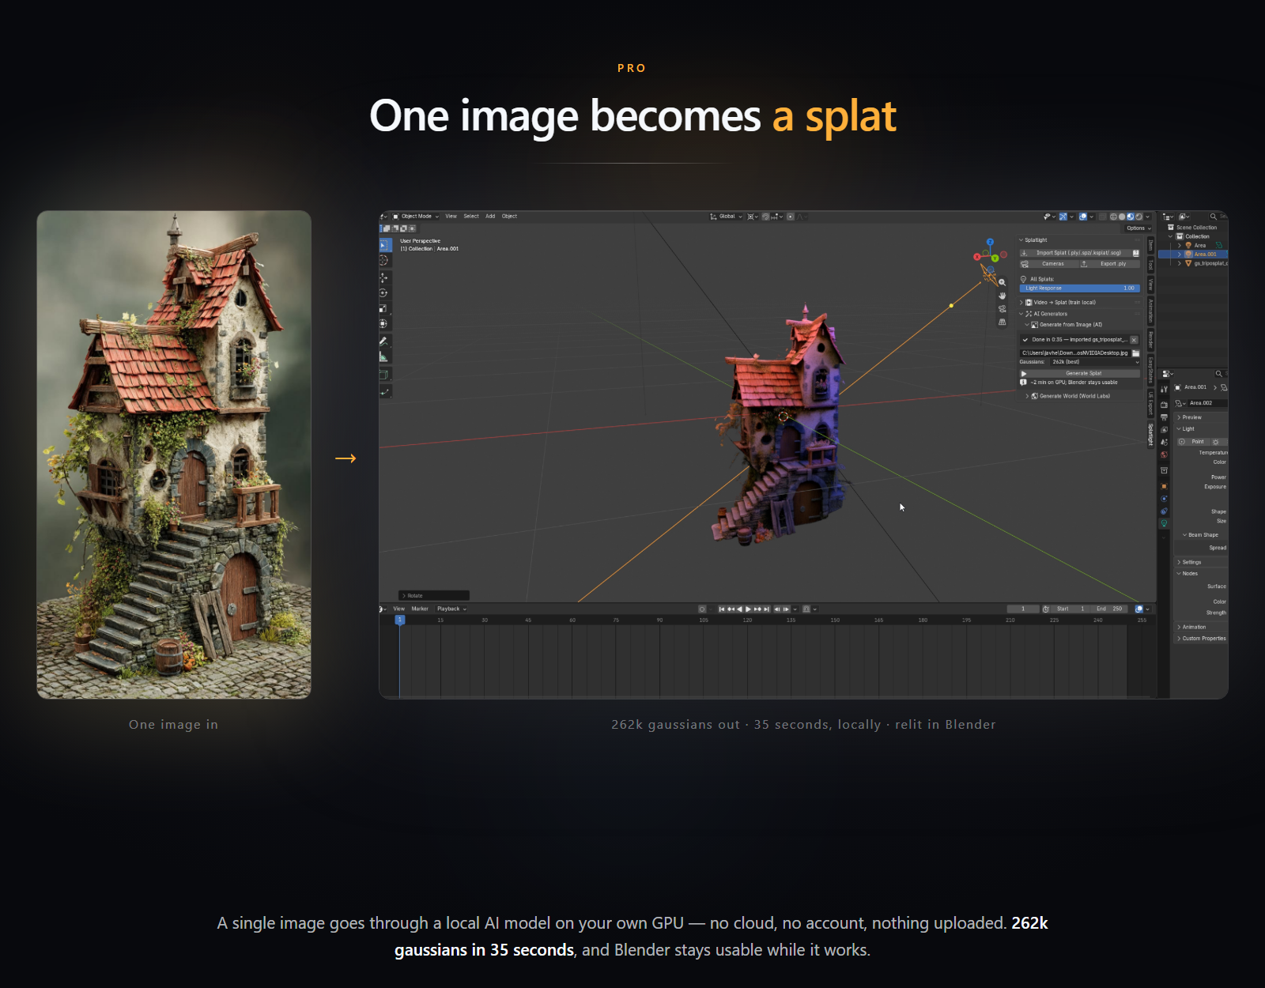Screen dimensions: 1265x988
Task: Open the Gaussians 262k (best) dropdown
Action: tap(1095, 362)
